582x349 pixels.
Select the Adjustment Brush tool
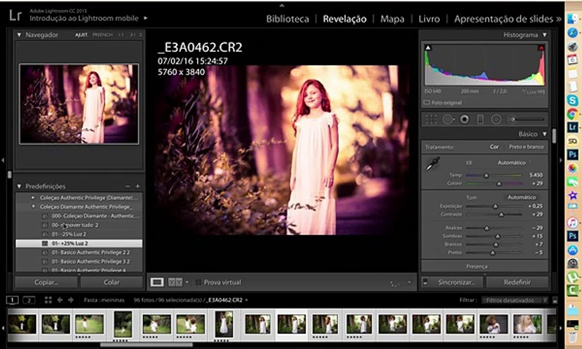[526, 119]
